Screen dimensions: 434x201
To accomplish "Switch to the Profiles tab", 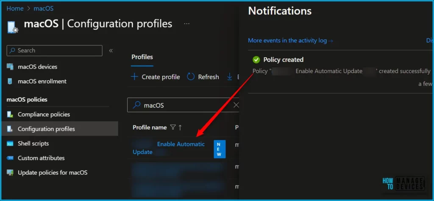I will pyautogui.click(x=142, y=57).
